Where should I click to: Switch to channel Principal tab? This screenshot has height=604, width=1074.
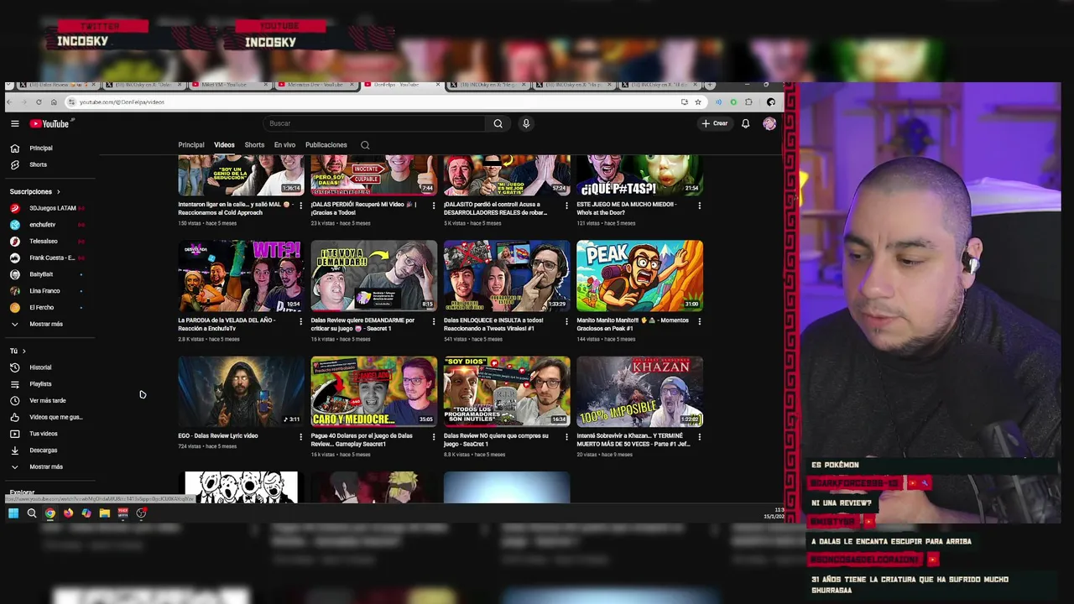(x=190, y=145)
